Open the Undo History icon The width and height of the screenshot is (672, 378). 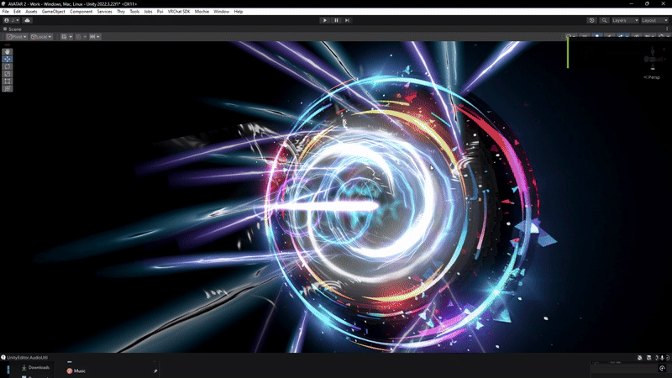point(592,20)
